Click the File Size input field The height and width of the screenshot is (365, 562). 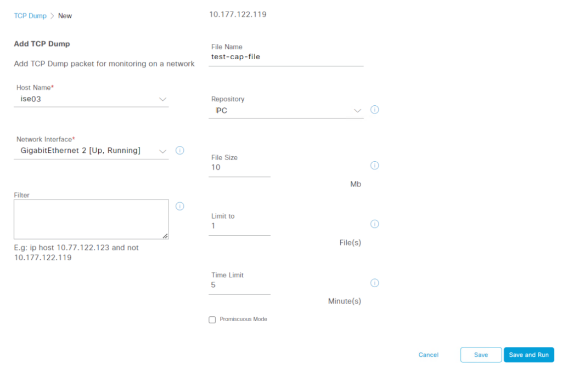(x=240, y=168)
